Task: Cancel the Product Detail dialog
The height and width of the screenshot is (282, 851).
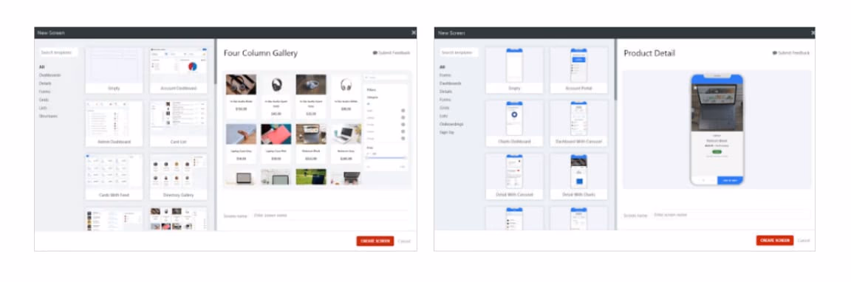Action: point(804,240)
